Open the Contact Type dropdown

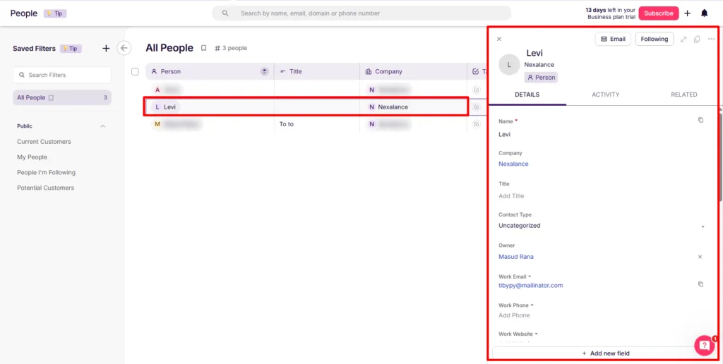pyautogui.click(x=602, y=226)
